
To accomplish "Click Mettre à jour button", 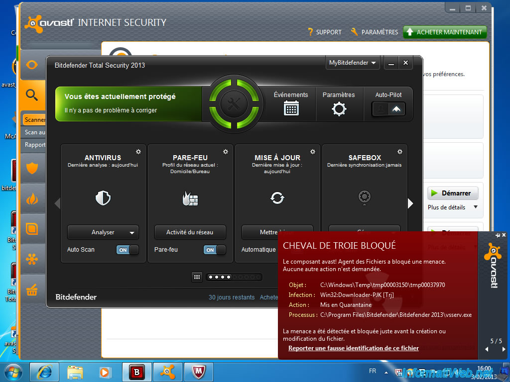I will point(277,232).
